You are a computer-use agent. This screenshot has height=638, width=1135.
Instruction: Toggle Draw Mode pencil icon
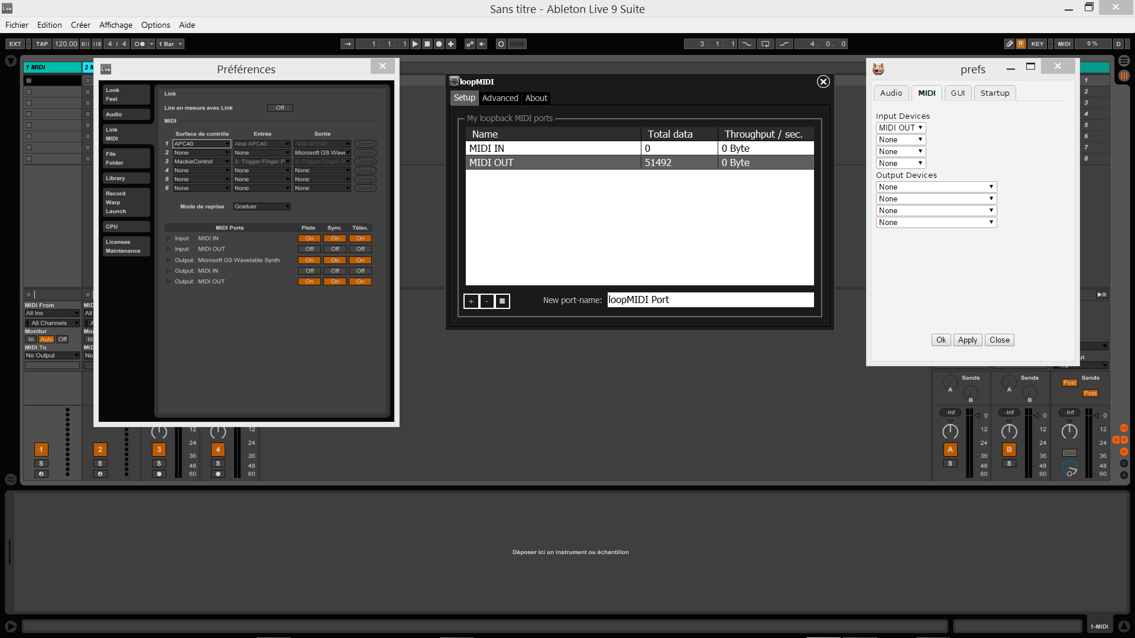click(1009, 44)
